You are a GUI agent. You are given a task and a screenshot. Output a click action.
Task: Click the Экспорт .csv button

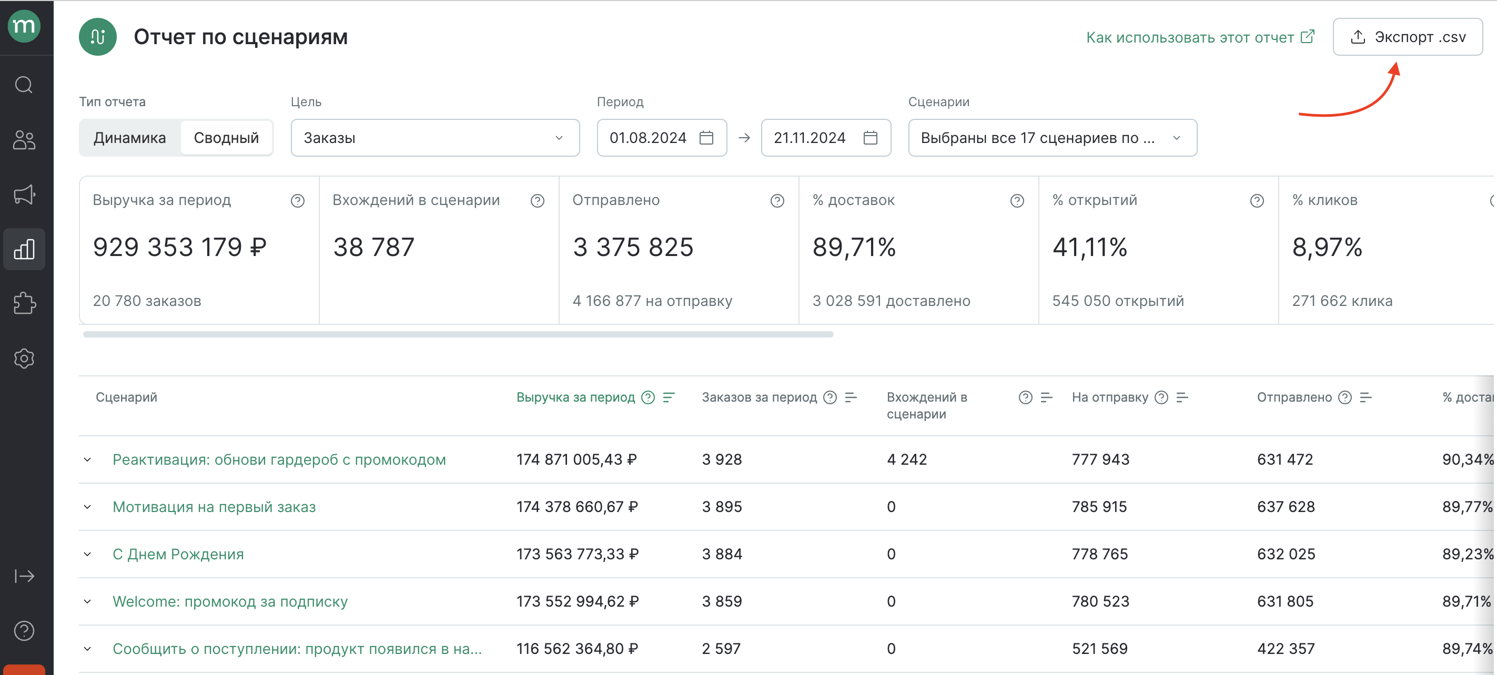[x=1407, y=37]
